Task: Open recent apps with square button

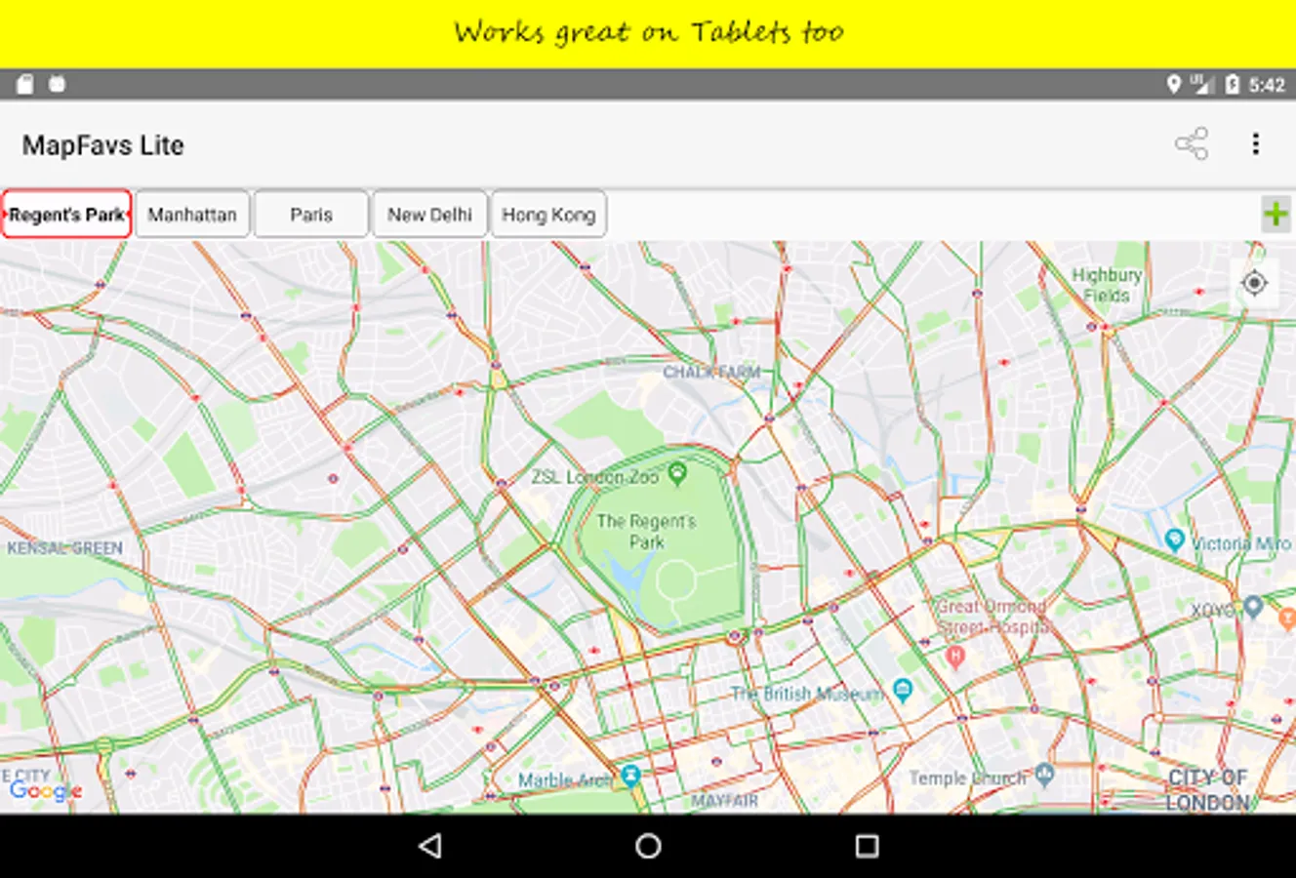Action: click(x=867, y=846)
